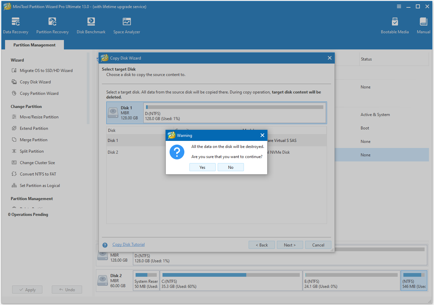This screenshot has height=305, width=434.
Task: Open the Copy Disk Tutorial link
Action: pyautogui.click(x=128, y=244)
